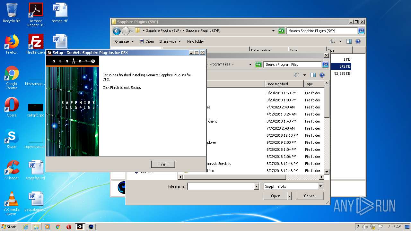Screen dimensions: 411x231
Task: Open Share with dropdown
Action: tap(170, 41)
